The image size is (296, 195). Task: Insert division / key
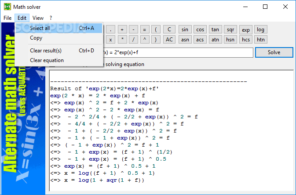(x=133, y=40)
